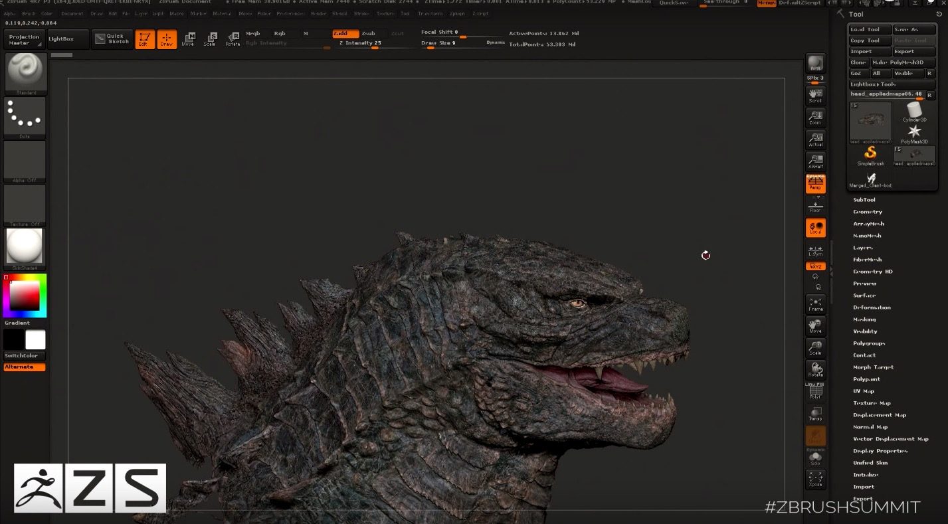Viewport: 948px width, 524px height.
Task: Expand the Geometry section
Action: [868, 212]
